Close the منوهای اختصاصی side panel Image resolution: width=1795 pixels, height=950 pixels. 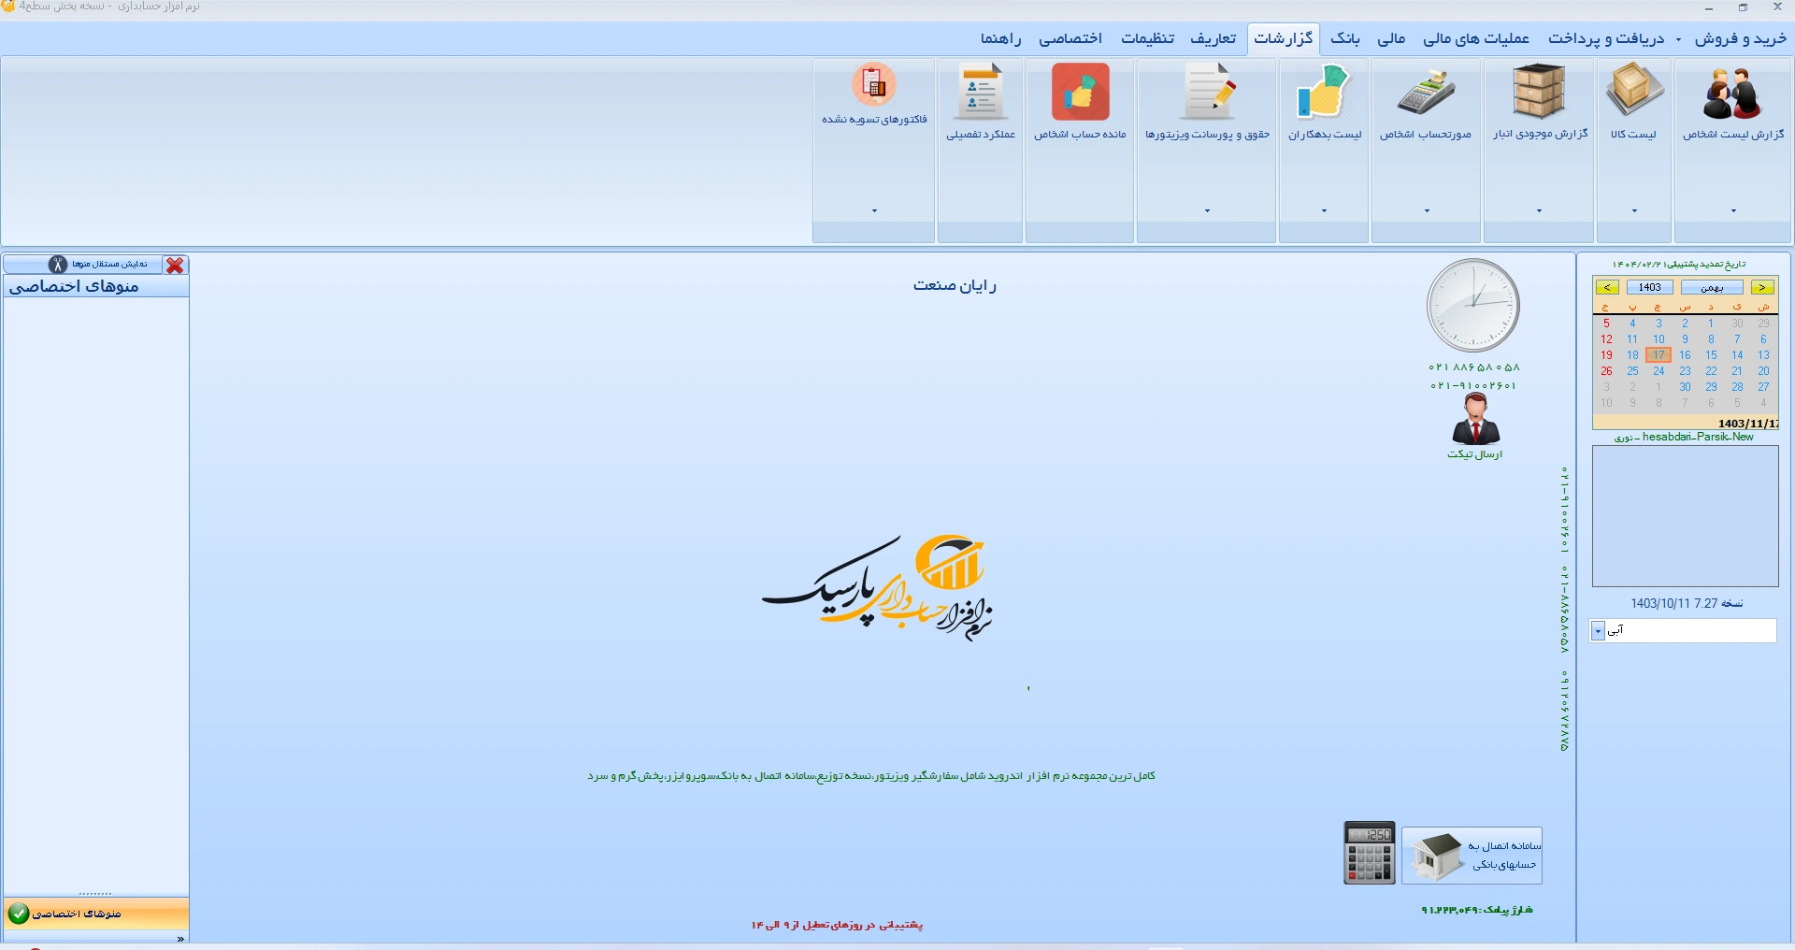pyautogui.click(x=175, y=266)
